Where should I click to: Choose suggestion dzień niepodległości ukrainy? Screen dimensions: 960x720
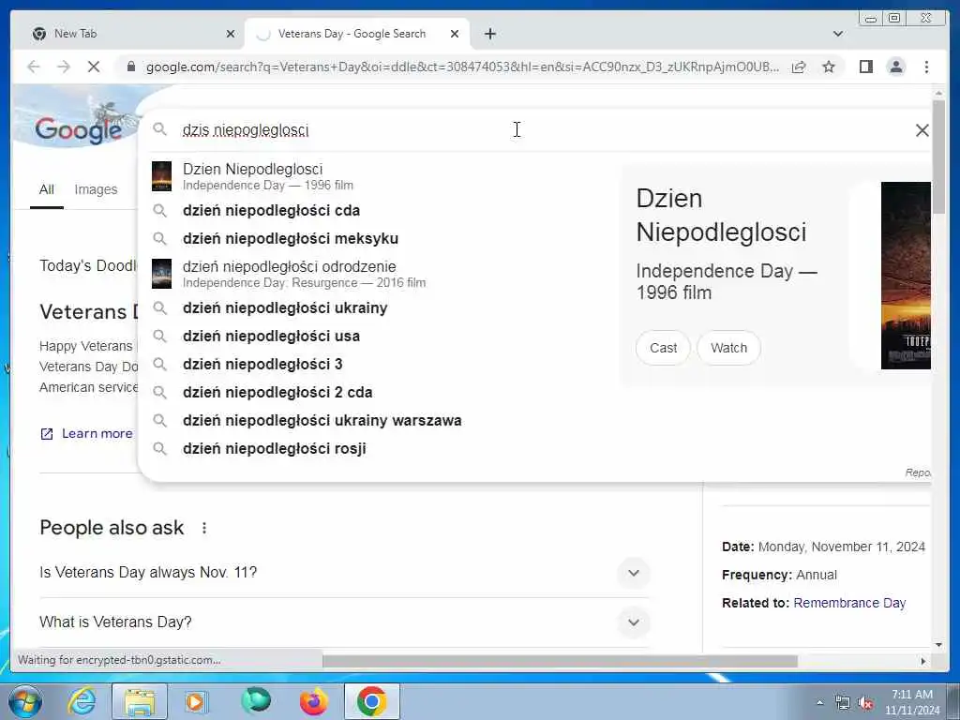(380, 307)
